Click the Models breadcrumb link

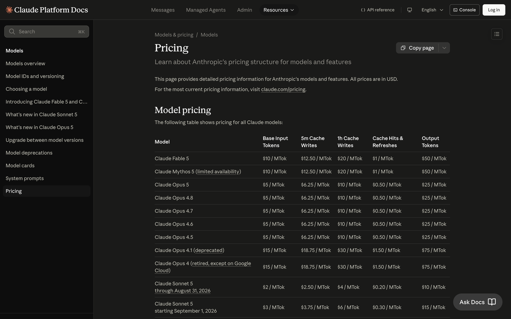click(x=209, y=35)
